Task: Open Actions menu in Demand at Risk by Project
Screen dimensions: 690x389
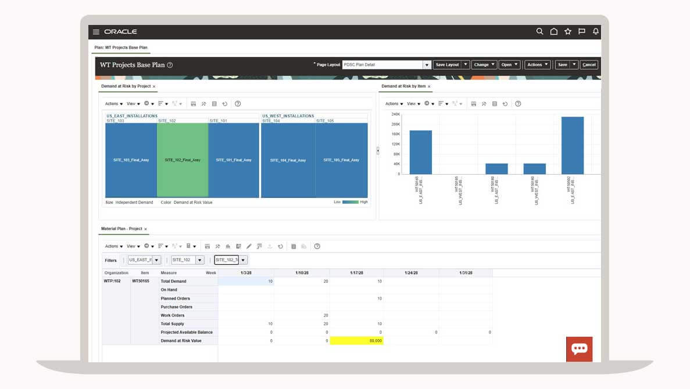Action: (113, 104)
